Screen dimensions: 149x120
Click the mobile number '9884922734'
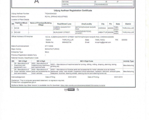[x=67, y=42]
